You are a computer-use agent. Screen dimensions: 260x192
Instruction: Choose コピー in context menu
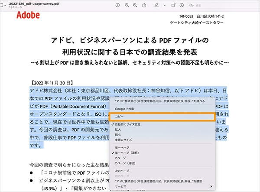pyautogui.click(x=162, y=117)
